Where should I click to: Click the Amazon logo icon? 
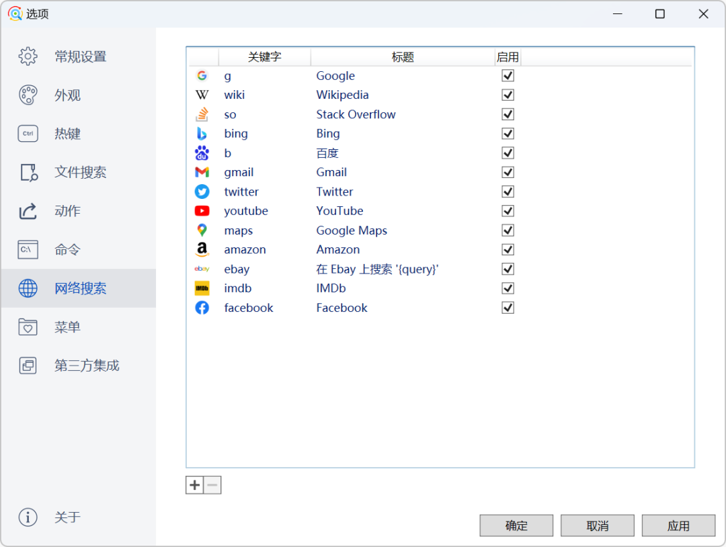point(202,249)
